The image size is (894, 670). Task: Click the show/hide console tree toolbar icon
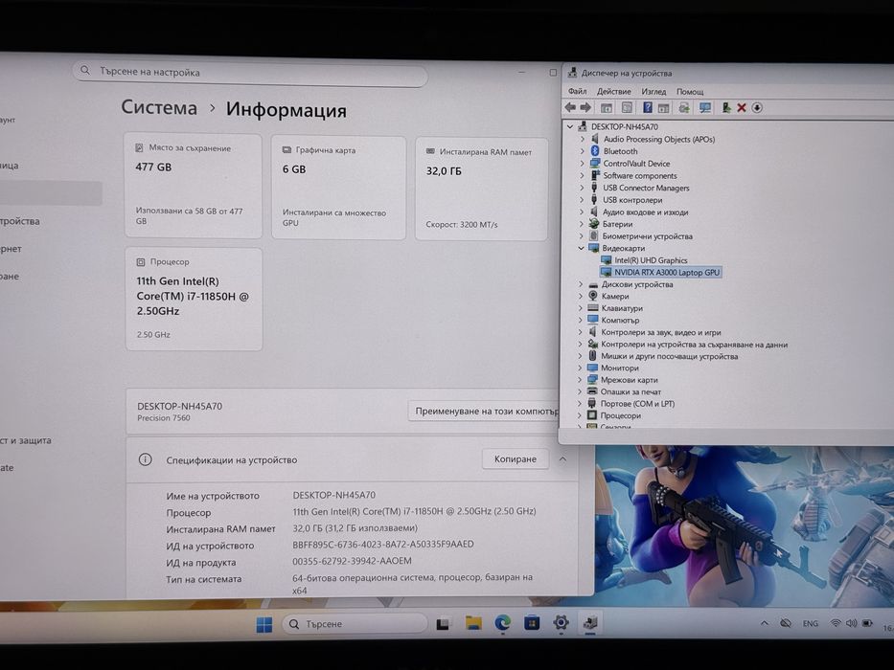[x=607, y=107]
